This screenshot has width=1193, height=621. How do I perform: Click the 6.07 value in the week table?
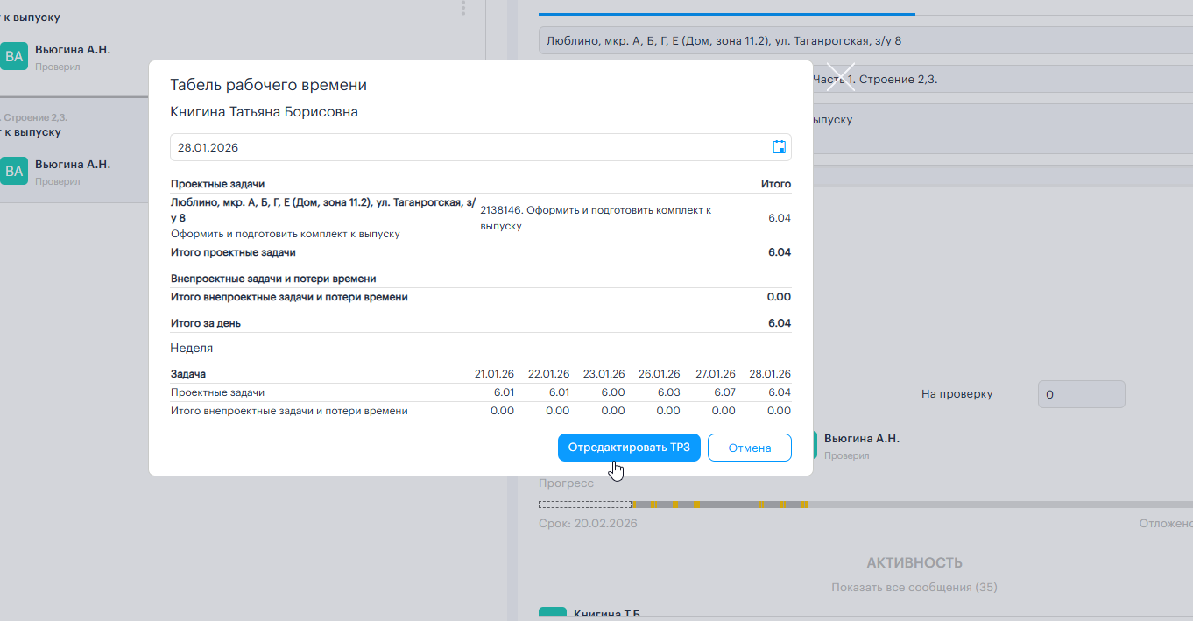pos(724,392)
